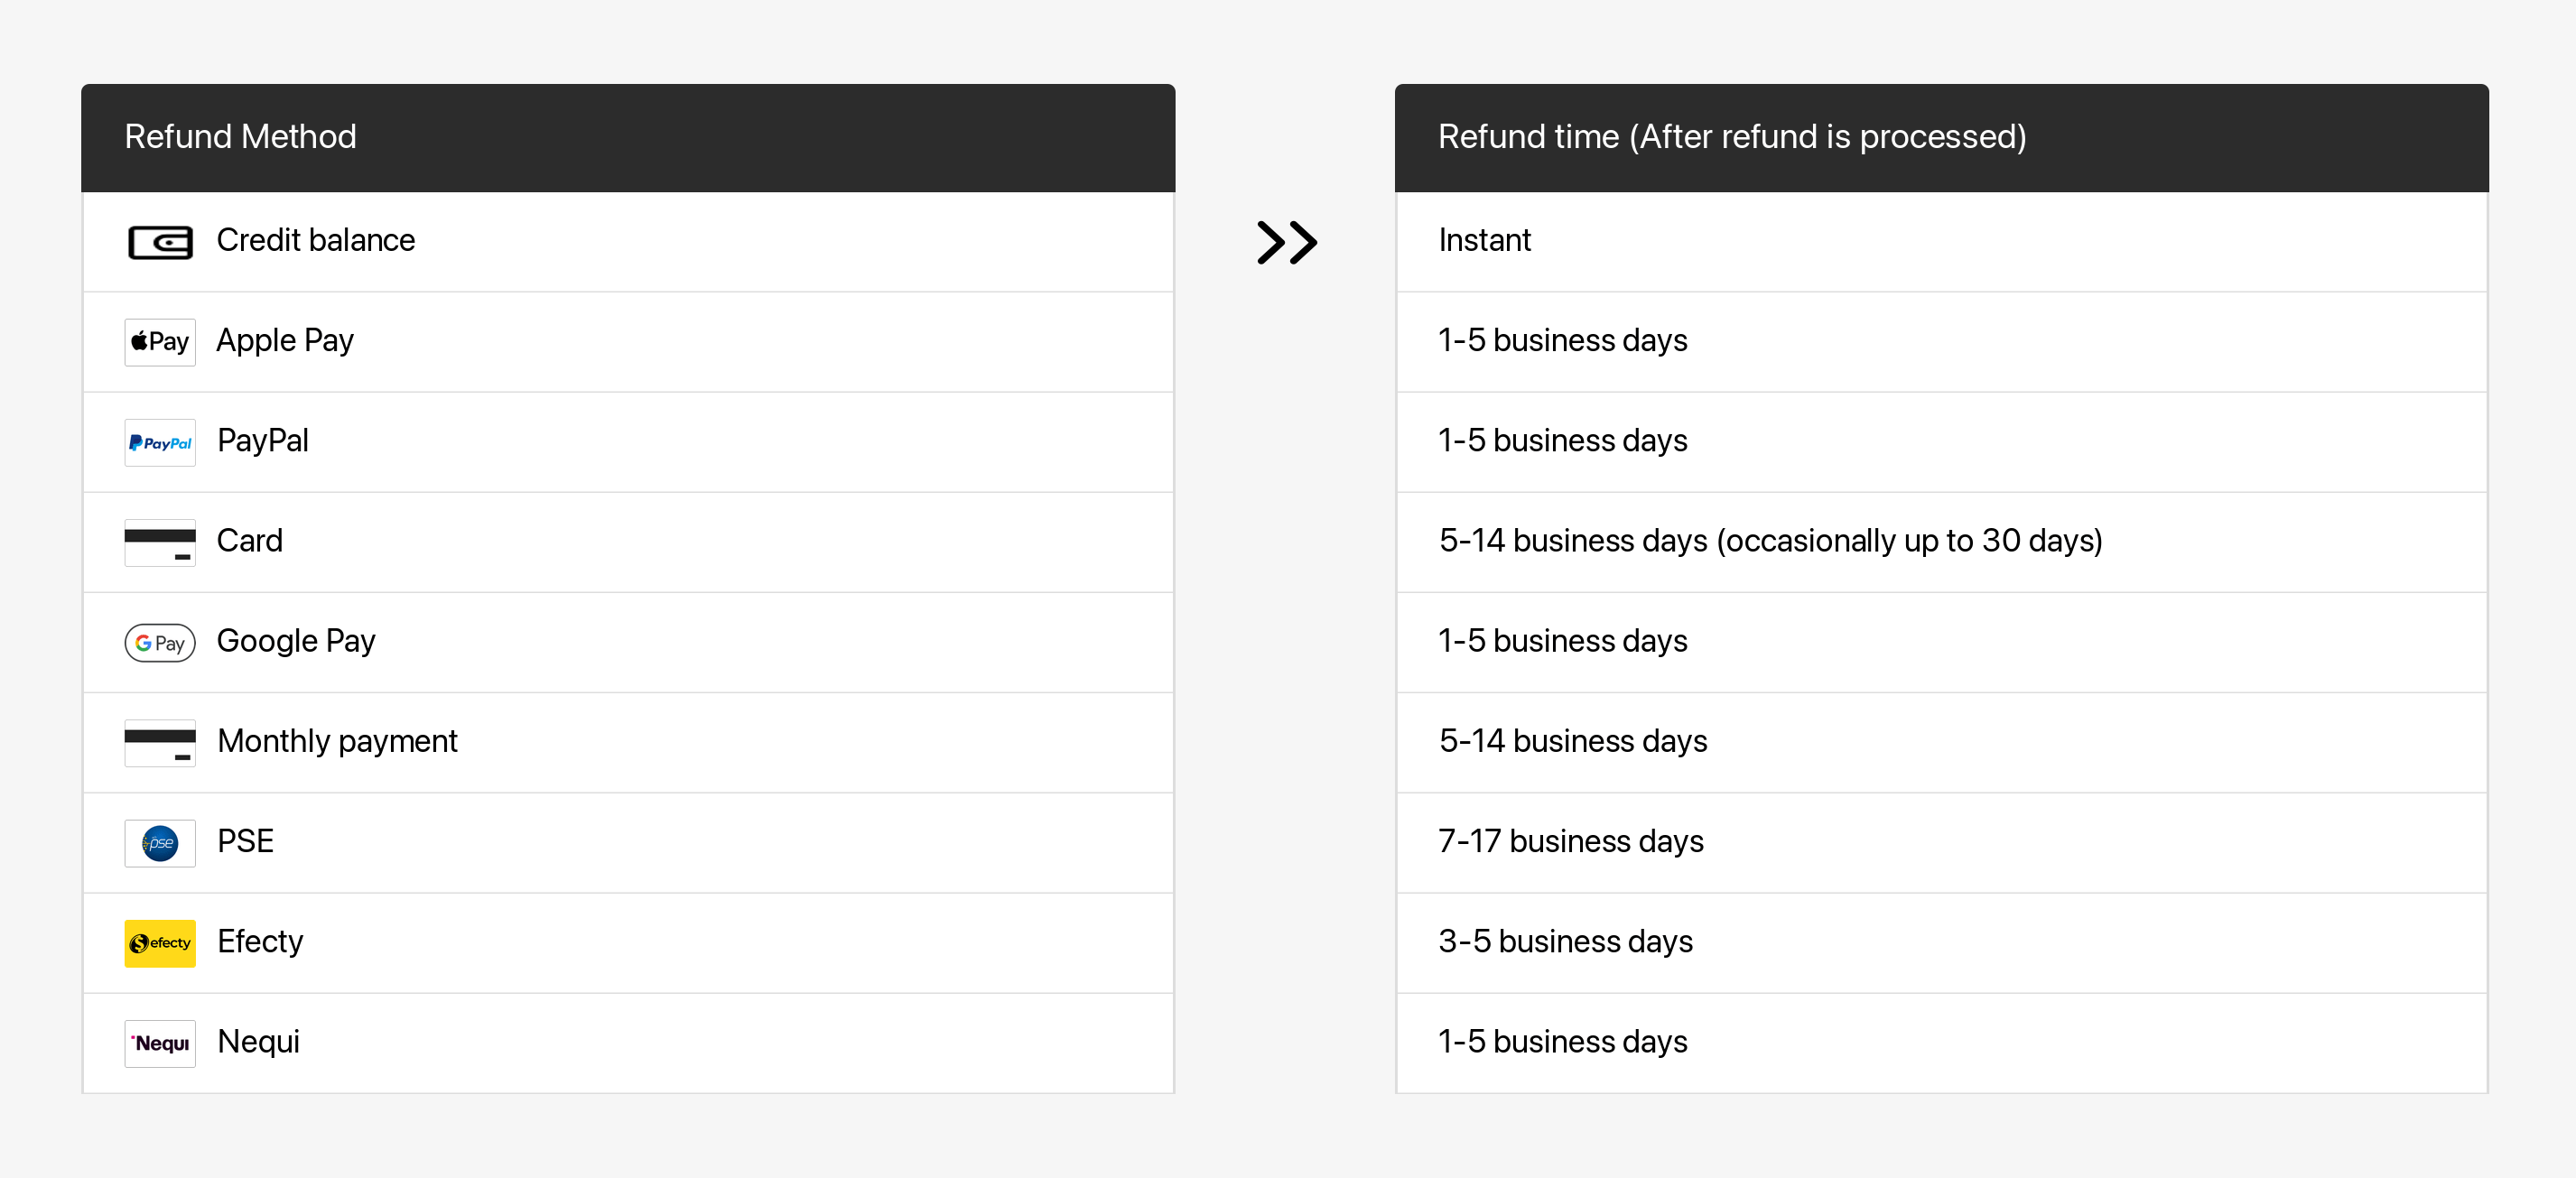Select the Refund Method header

pos(240,137)
